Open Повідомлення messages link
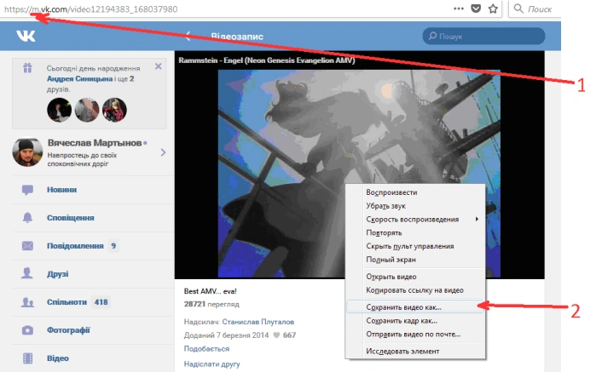596x372 pixels. [75, 246]
